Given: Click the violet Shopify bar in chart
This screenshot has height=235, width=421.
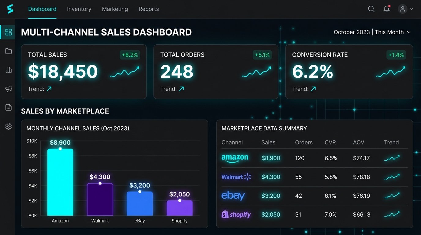Looking at the screenshot, I should pos(180,208).
